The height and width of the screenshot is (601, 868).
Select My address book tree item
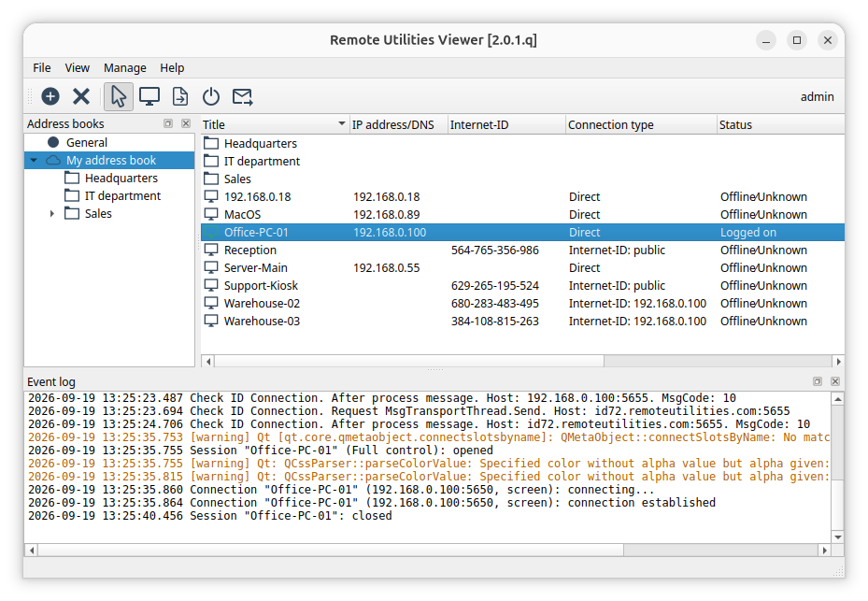(110, 160)
